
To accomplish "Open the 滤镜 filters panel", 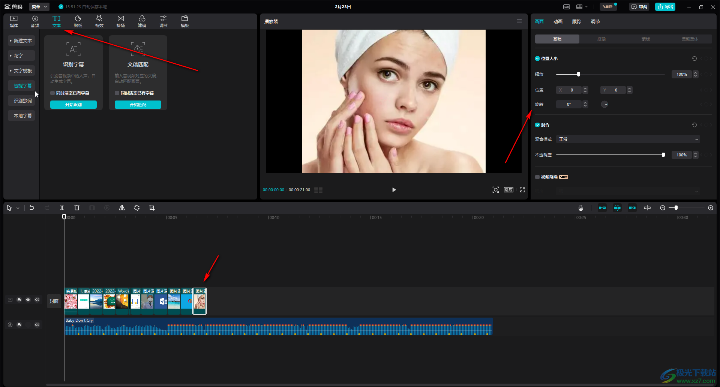I will pyautogui.click(x=142, y=21).
